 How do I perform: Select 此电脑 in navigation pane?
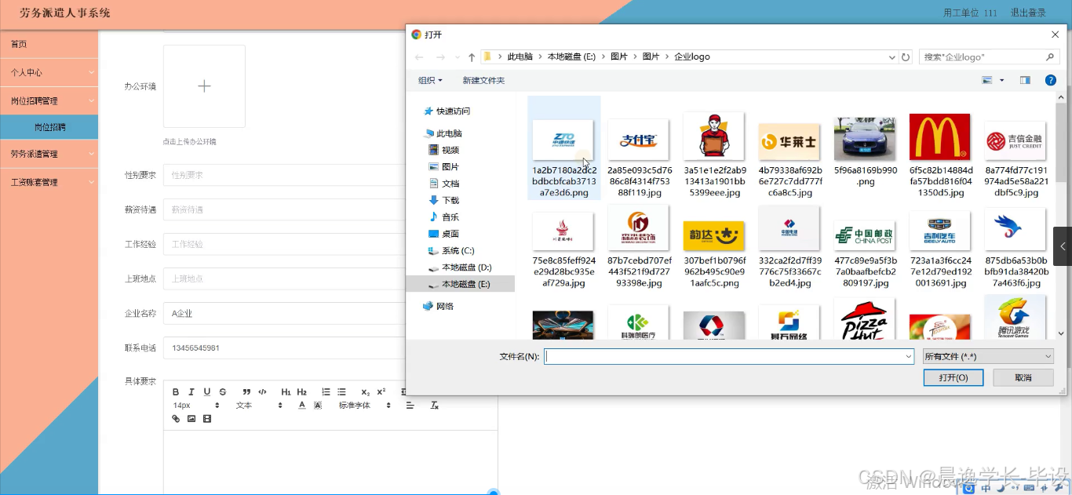(x=443, y=133)
